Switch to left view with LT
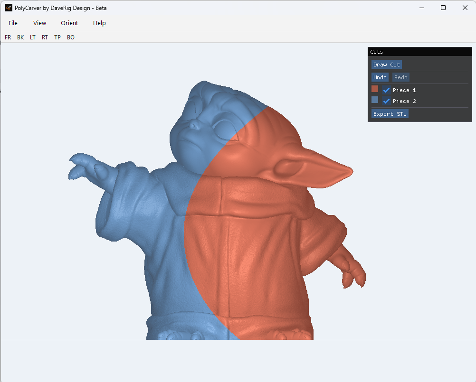Image resolution: width=476 pixels, height=382 pixels. (x=32, y=37)
